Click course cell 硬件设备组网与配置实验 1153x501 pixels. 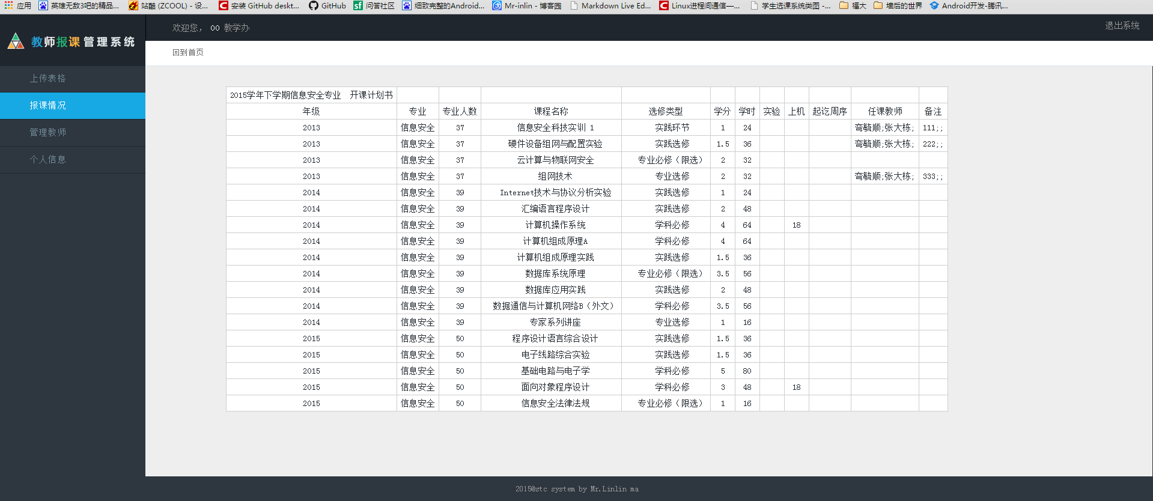(x=551, y=144)
